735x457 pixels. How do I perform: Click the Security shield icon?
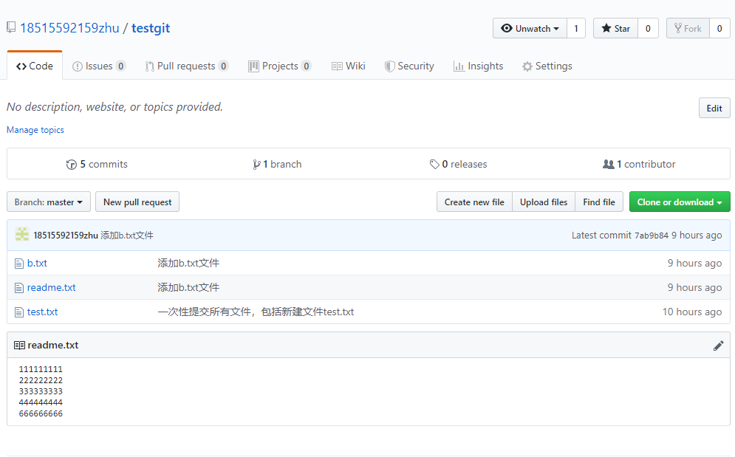click(389, 66)
